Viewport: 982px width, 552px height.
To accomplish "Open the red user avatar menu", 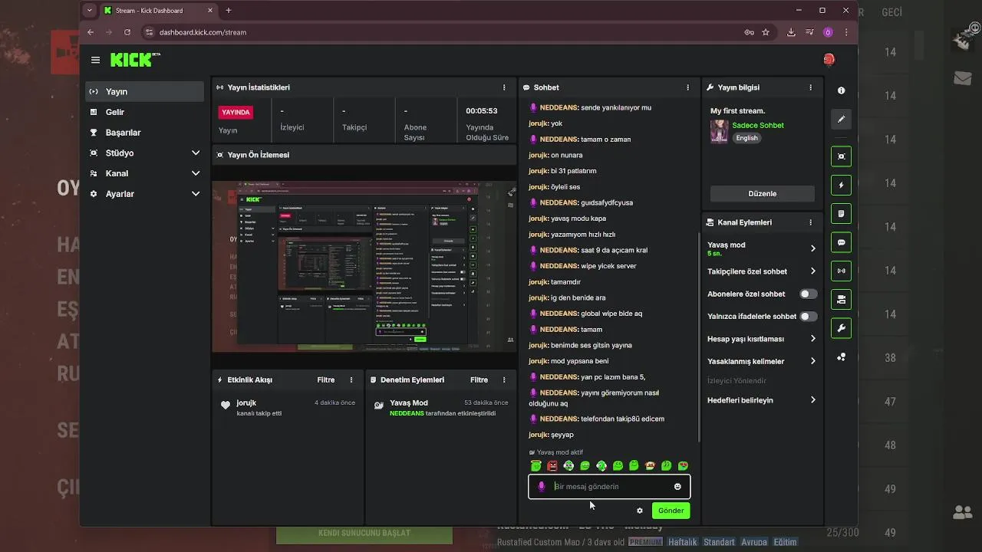I will [x=829, y=60].
